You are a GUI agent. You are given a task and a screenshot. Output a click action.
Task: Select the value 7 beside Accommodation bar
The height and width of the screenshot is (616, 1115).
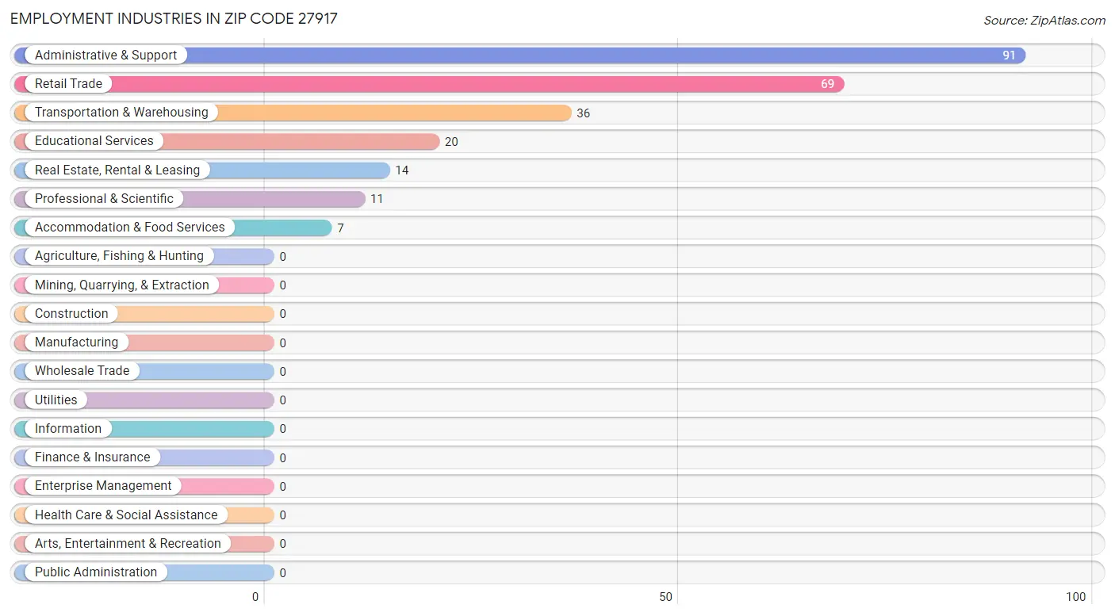340,228
